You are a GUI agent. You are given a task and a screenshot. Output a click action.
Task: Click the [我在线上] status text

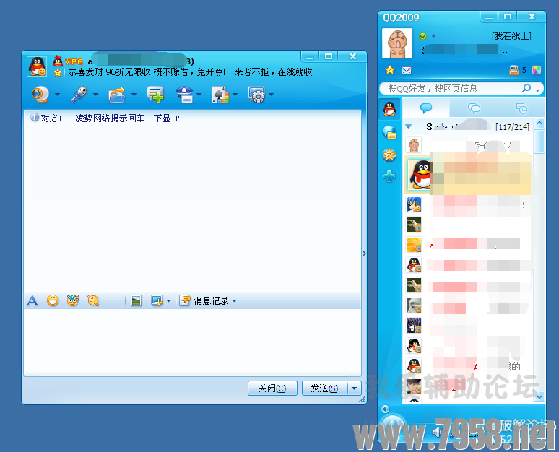511,36
